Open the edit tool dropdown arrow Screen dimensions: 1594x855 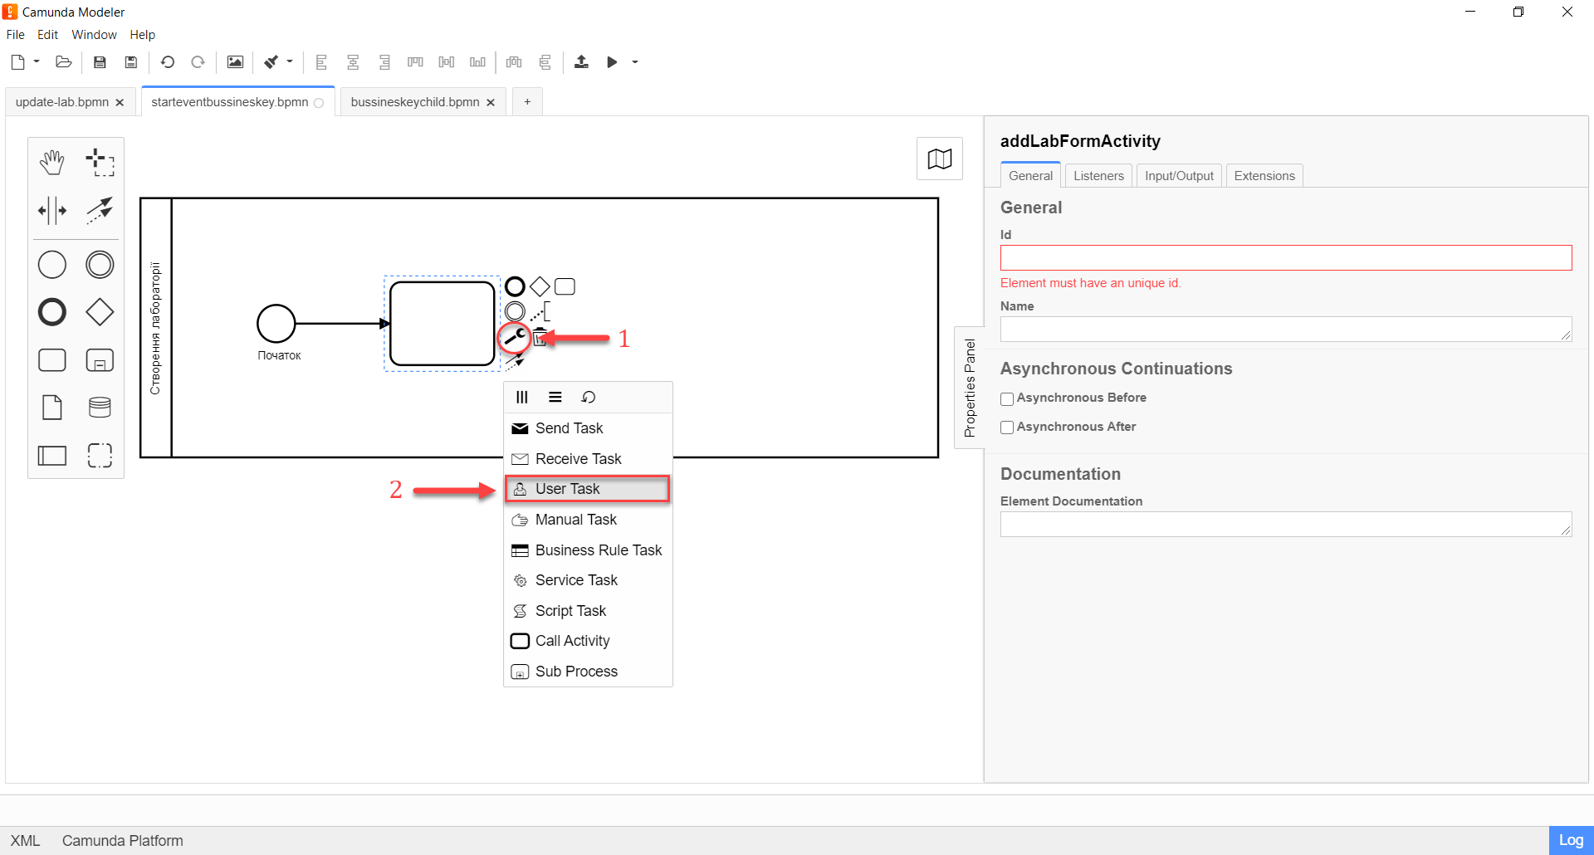coord(290,61)
